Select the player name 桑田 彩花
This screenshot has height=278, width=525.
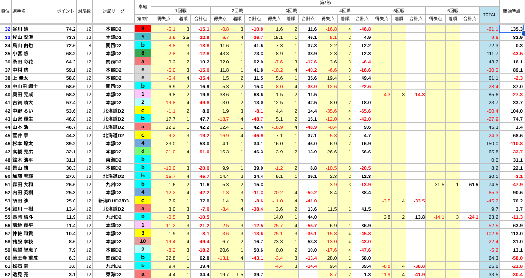pos(23,62)
